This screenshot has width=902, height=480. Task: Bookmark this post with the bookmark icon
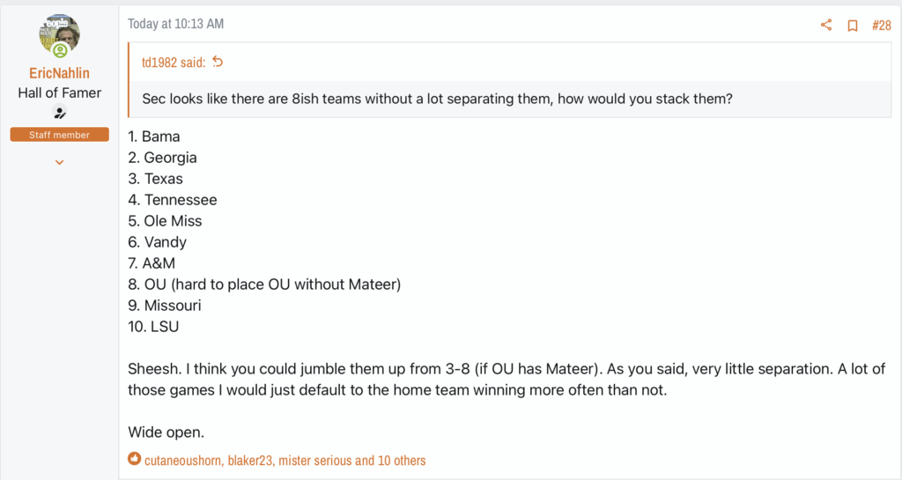853,25
